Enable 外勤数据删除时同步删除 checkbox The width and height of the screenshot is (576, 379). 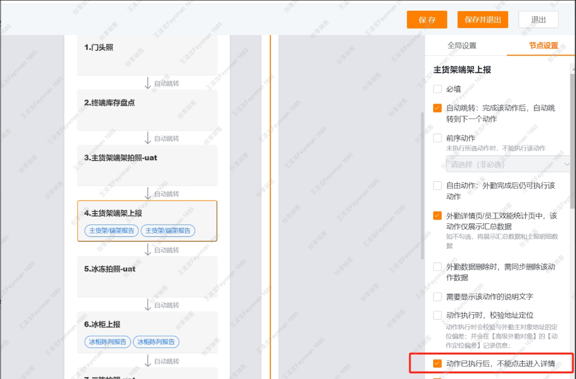point(437,266)
